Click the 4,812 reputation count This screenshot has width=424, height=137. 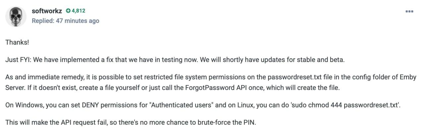point(79,11)
